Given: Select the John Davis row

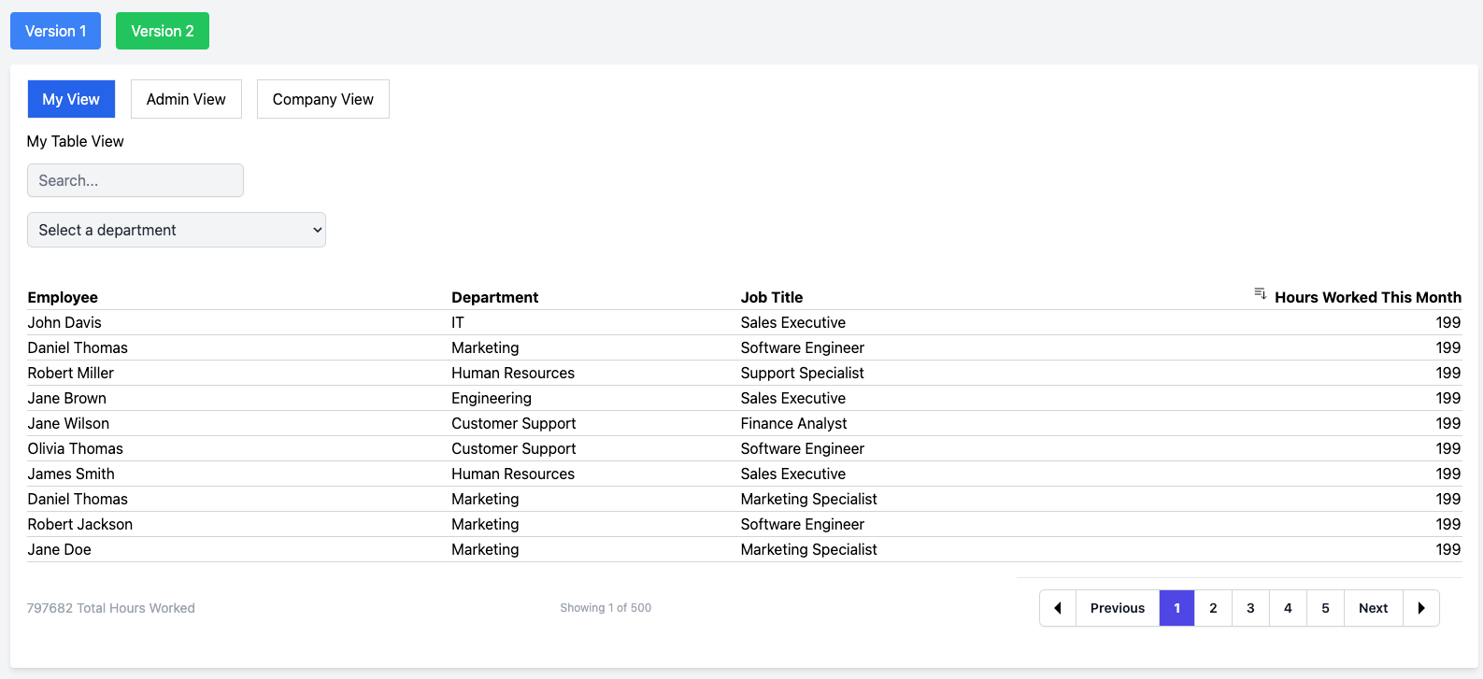Looking at the screenshot, I should click(x=64, y=322).
